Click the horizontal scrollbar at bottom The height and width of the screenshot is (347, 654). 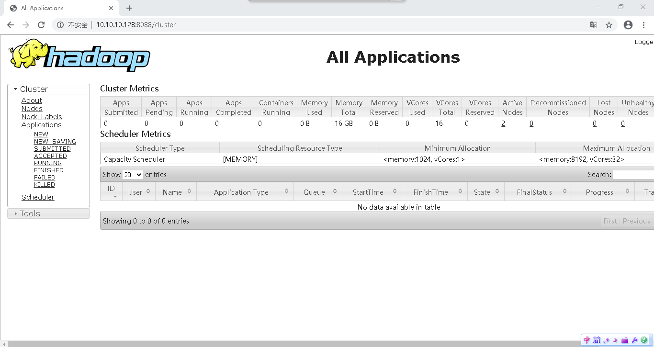287,344
